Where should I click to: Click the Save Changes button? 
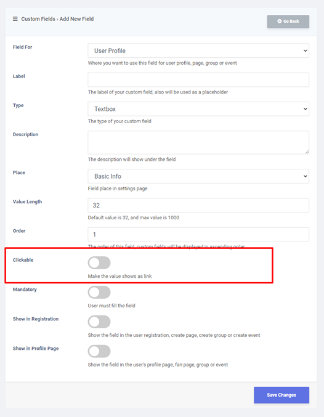[x=281, y=395]
